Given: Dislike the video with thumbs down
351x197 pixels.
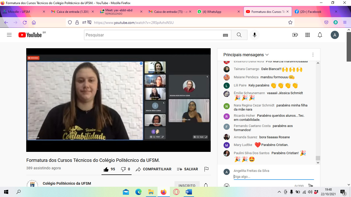Looking at the screenshot, I should (123, 169).
